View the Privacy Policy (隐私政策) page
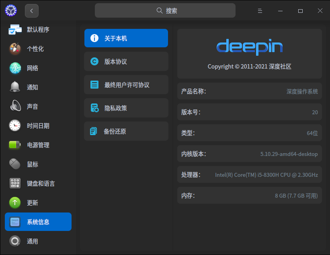Screen dimensions: 330x255 126,108
